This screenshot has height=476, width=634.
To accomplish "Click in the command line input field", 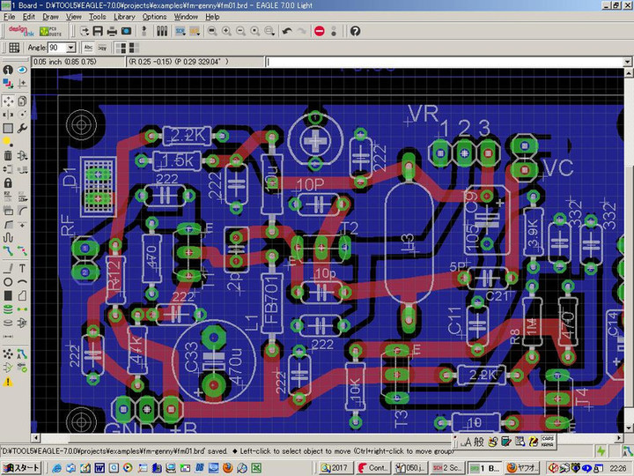I will pyautogui.click(x=440, y=63).
